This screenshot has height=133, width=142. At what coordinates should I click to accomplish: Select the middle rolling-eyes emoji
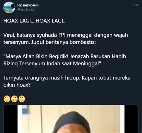pos(14,99)
